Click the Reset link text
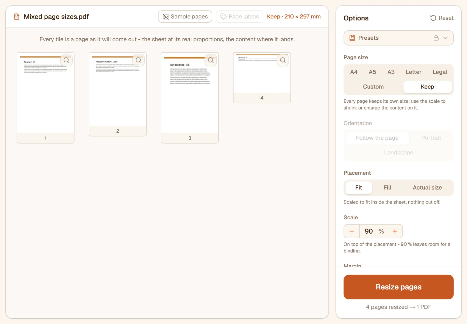This screenshot has height=324, width=467. [446, 18]
